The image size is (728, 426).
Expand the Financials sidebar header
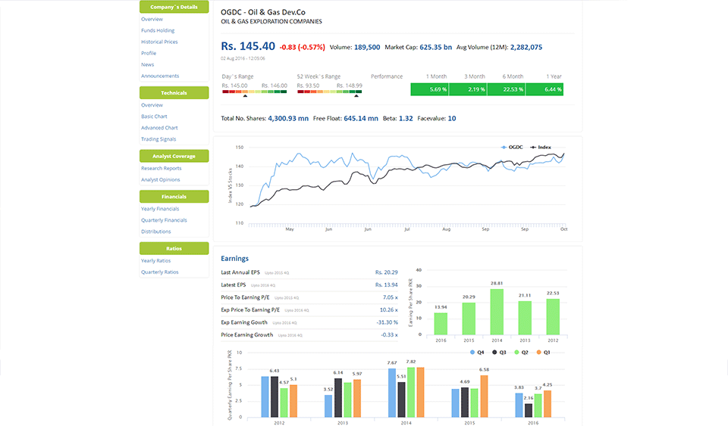pyautogui.click(x=174, y=197)
